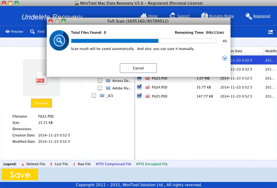The image size is (277, 188).
Task: Click the NTFS Encrypted File legend text
Action: (x=152, y=164)
